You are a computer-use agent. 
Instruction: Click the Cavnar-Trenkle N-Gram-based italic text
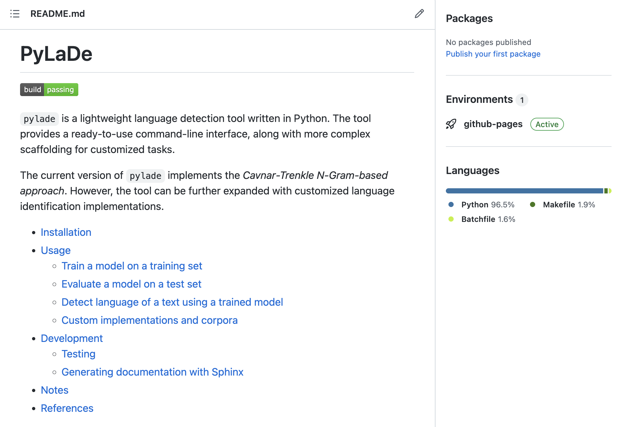click(315, 175)
